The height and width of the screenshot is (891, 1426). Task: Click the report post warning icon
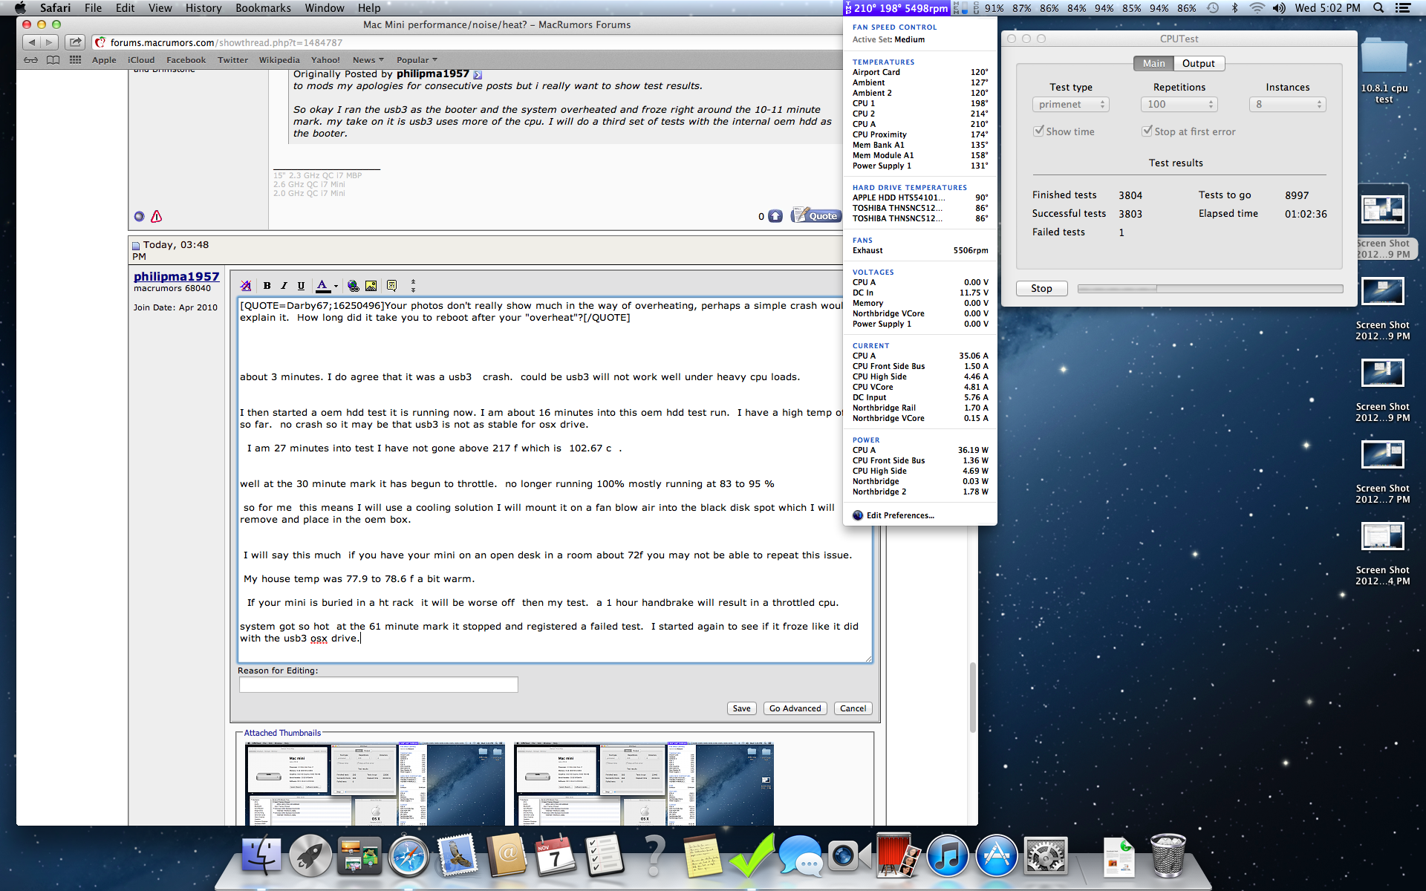pos(156,216)
